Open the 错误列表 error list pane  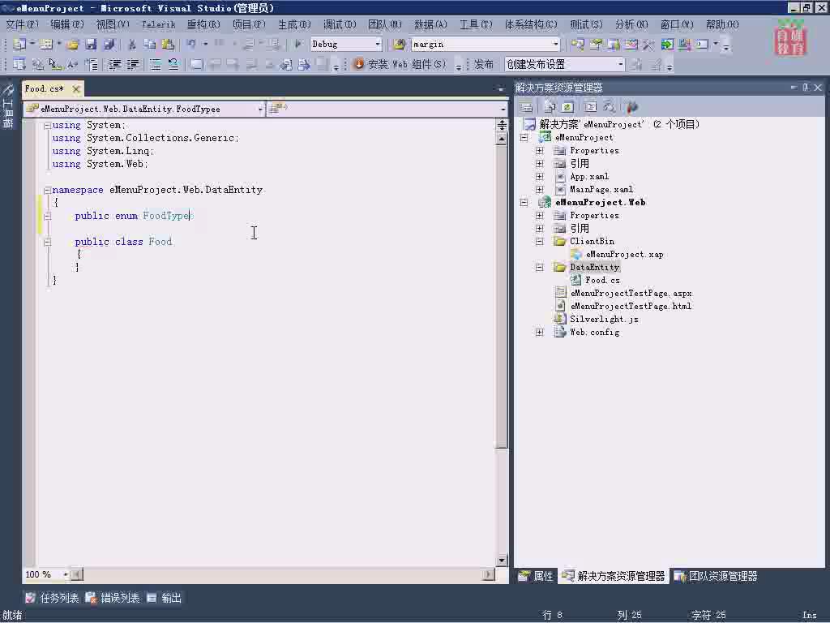click(x=113, y=599)
